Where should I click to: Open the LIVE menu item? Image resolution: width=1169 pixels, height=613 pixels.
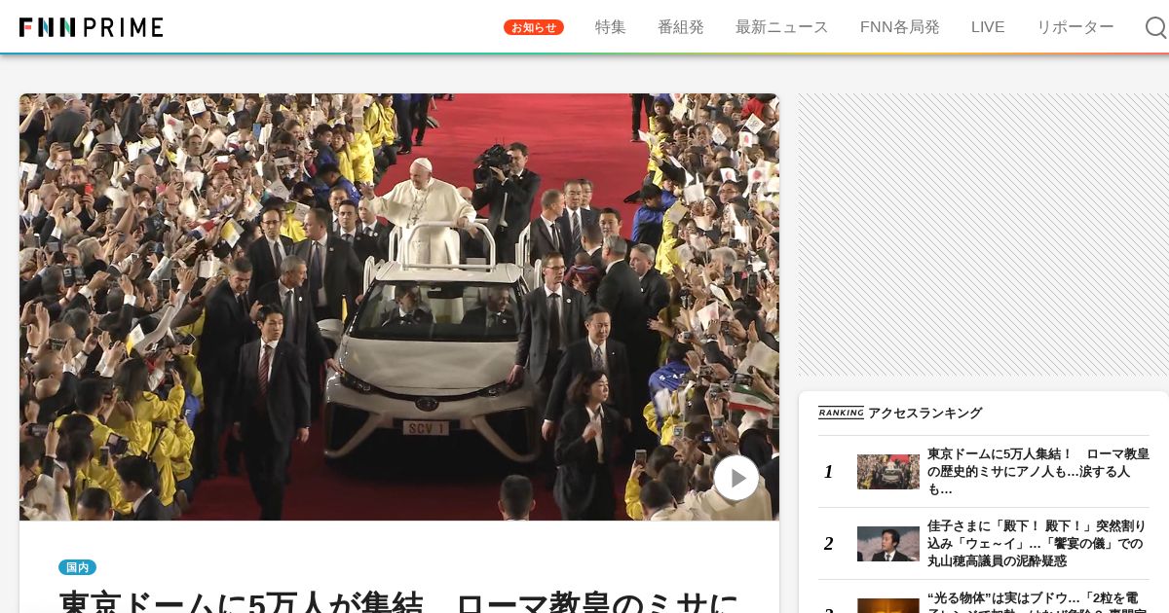(988, 27)
